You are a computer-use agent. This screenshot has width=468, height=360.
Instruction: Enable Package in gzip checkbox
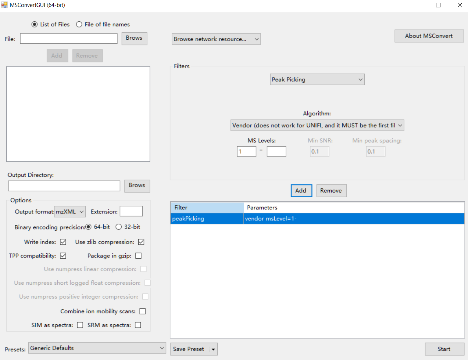tap(139, 256)
